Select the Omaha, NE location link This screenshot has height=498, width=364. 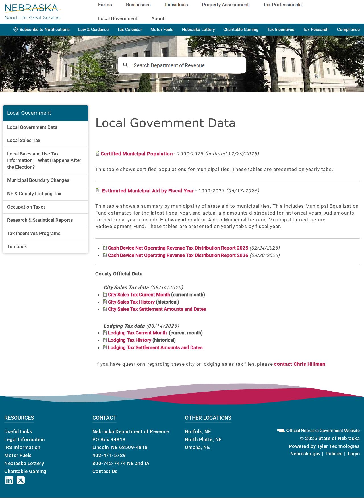pyautogui.click(x=197, y=447)
